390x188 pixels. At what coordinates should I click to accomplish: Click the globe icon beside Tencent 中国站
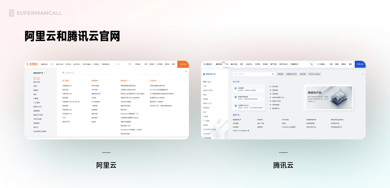pyautogui.click(x=318, y=64)
